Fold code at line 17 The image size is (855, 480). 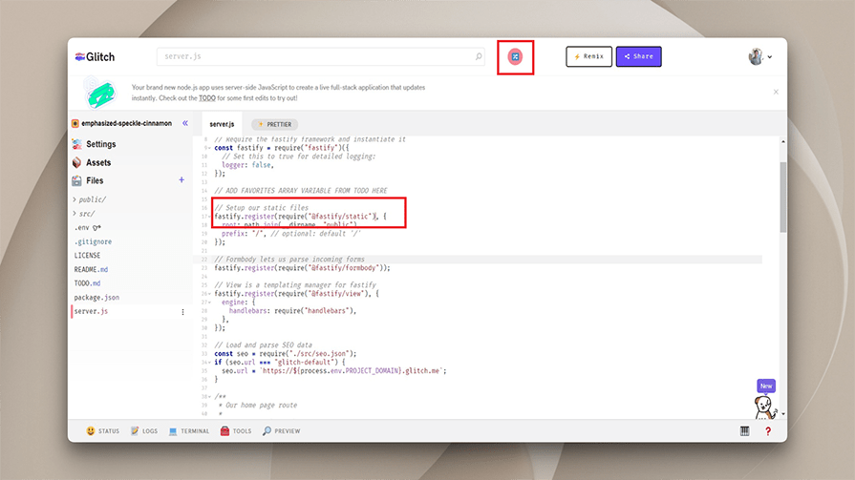210,217
